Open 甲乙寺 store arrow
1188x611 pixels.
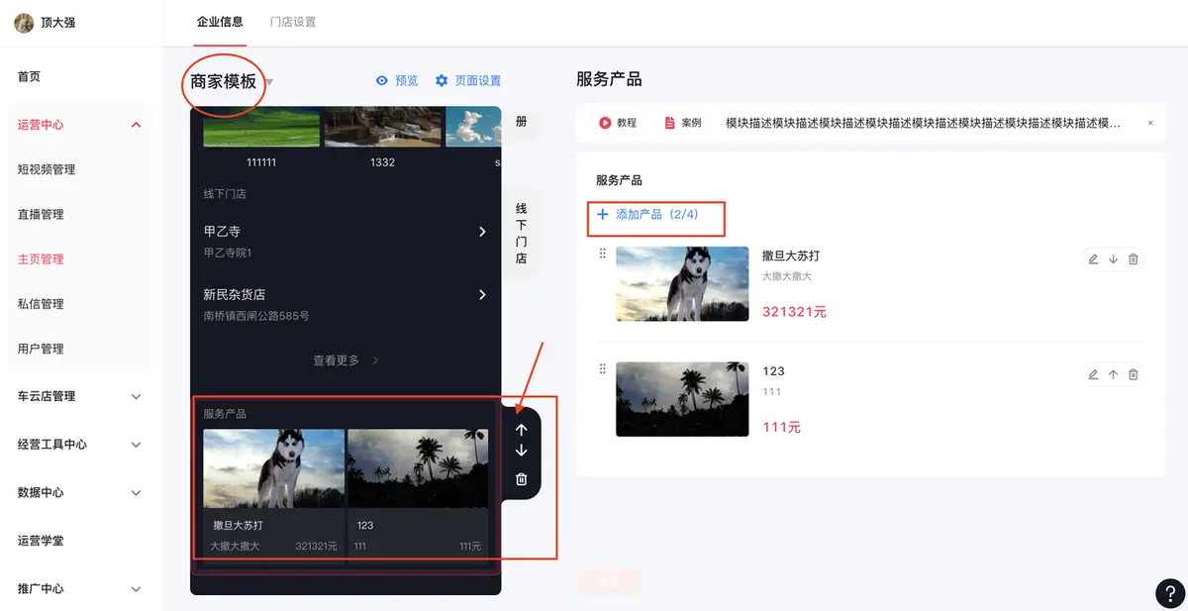point(482,232)
